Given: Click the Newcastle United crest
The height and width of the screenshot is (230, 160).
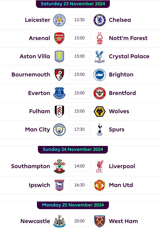Looking at the screenshot, I should tap(59, 221).
